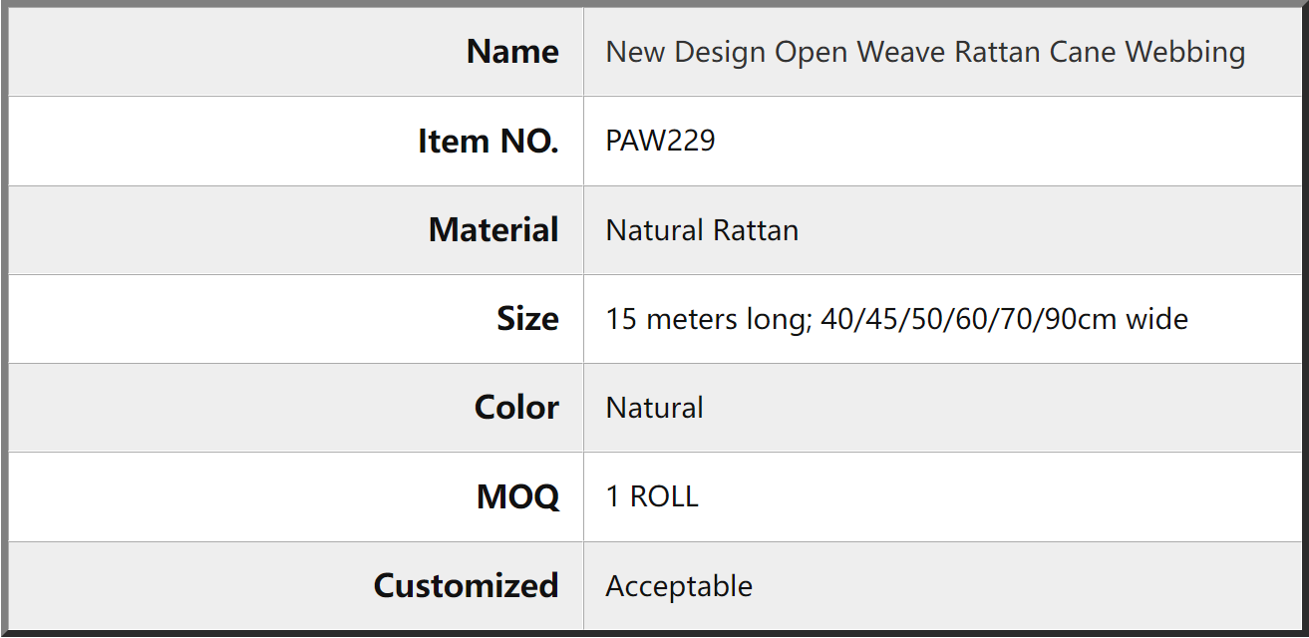Click the Size label
The image size is (1309, 638).
point(527,319)
